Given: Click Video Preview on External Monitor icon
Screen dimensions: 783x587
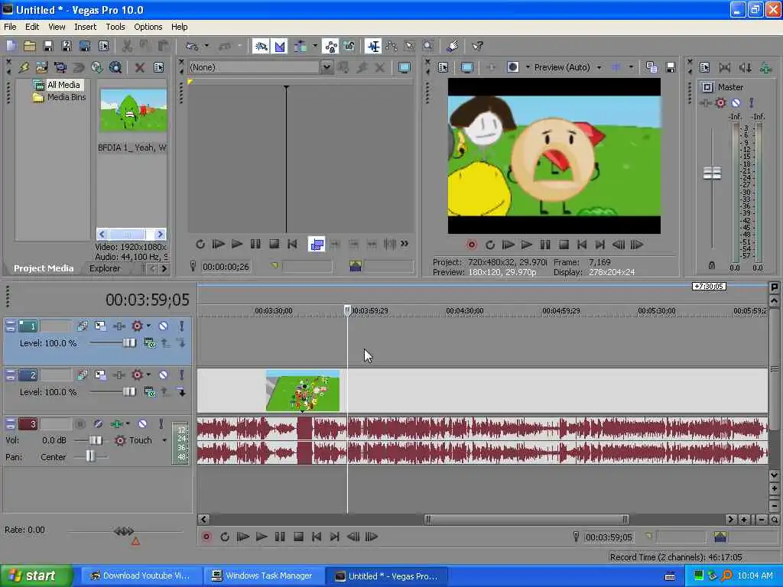Looking at the screenshot, I should click(467, 67).
